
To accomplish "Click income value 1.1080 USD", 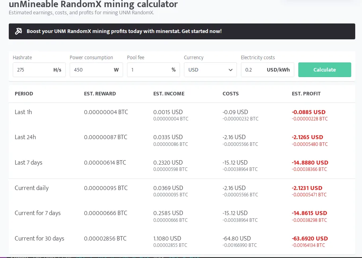I will click(x=167, y=239).
